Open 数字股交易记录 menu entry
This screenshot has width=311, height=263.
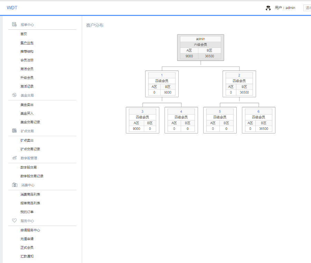32,176
